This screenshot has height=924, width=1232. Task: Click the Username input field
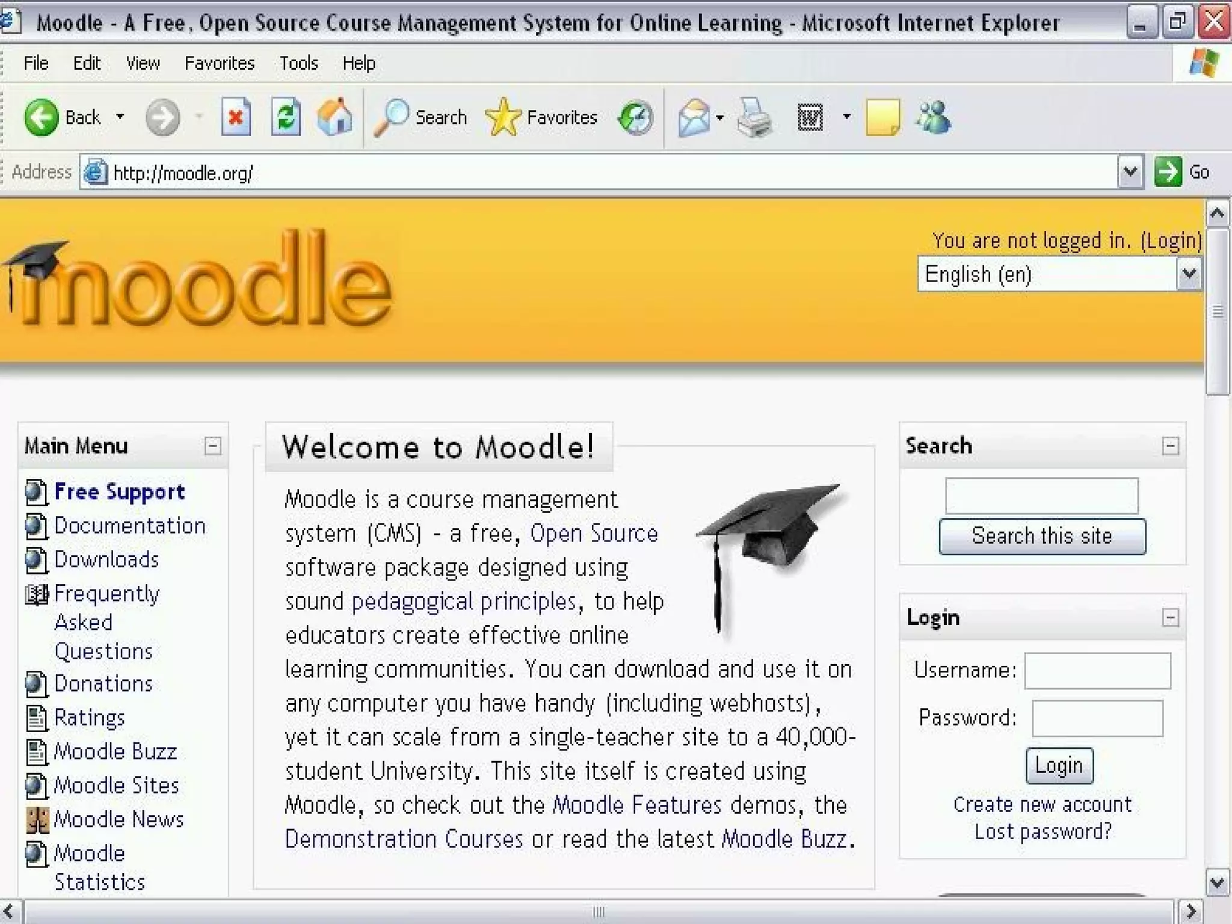1097,670
